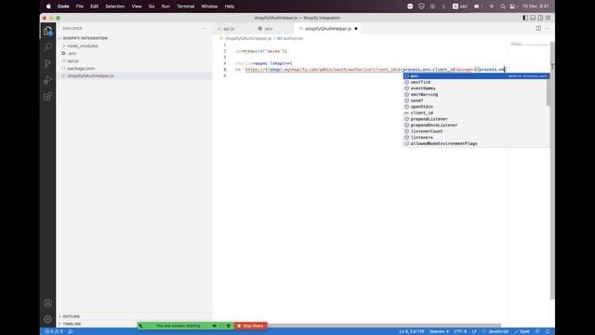Open the Accounts menu icon
This screenshot has height=335, width=595.
(47, 303)
